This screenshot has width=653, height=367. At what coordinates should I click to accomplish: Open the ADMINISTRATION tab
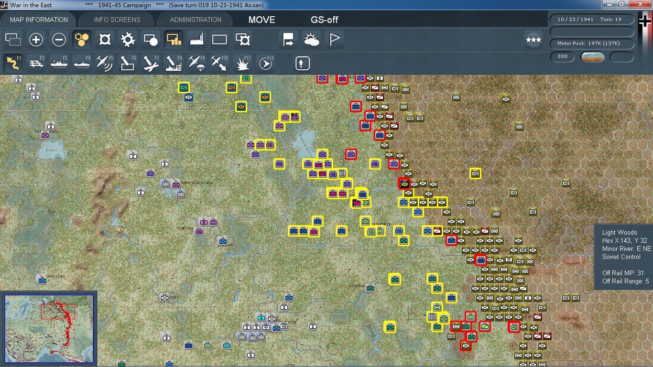(x=196, y=20)
